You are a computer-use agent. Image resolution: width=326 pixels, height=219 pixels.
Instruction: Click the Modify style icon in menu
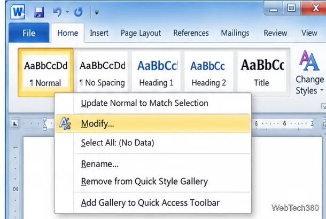click(65, 123)
